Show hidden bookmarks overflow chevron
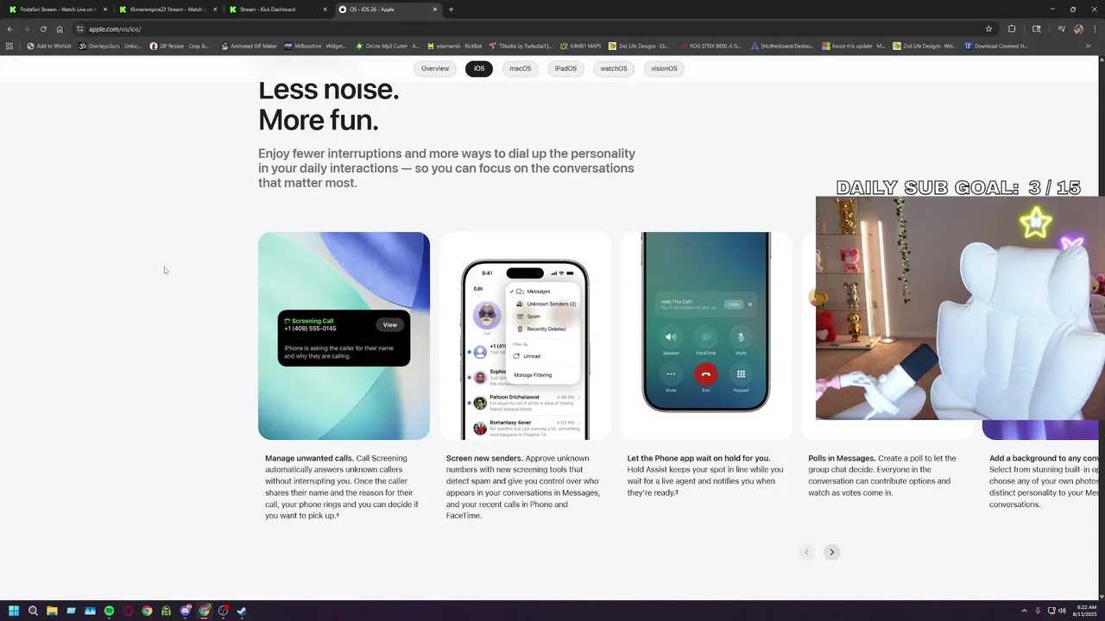Screen dimensions: 1105x621 [x=1089, y=46]
